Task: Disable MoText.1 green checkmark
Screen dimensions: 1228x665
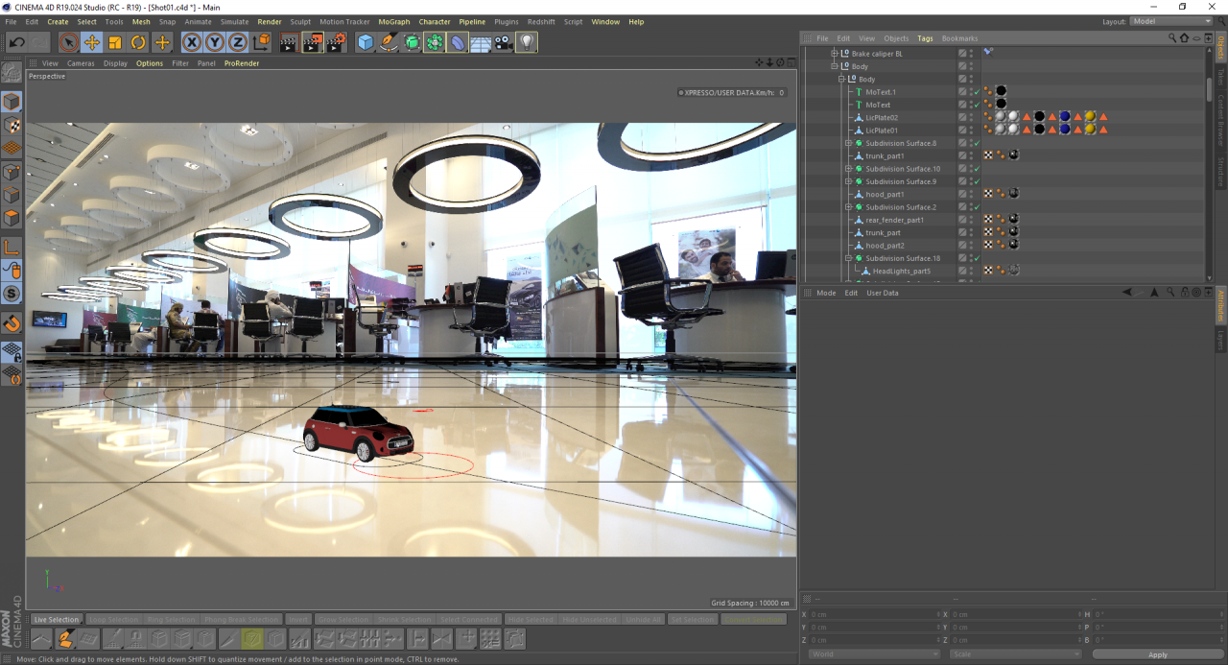Action: point(977,92)
